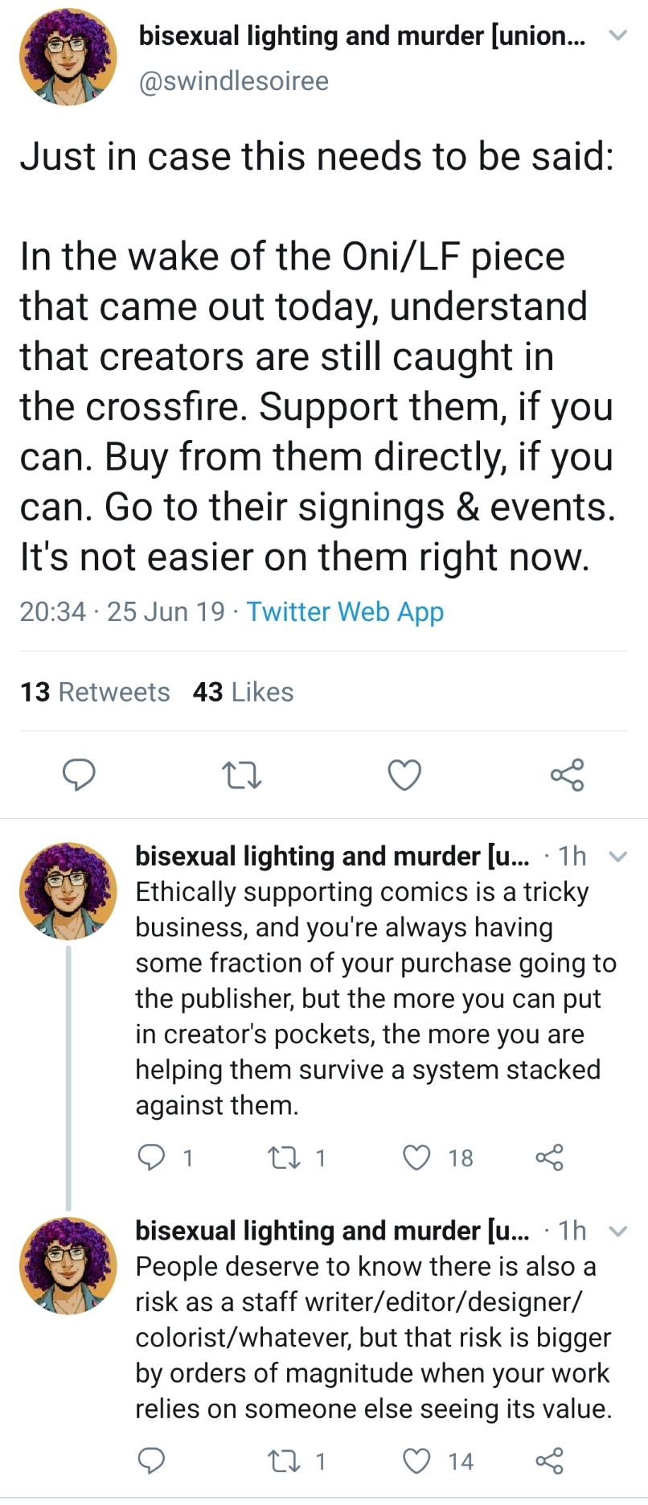Share the 'Ethically supporting comics' tweet
Viewport: 648px width, 1505px height.
[549, 1158]
